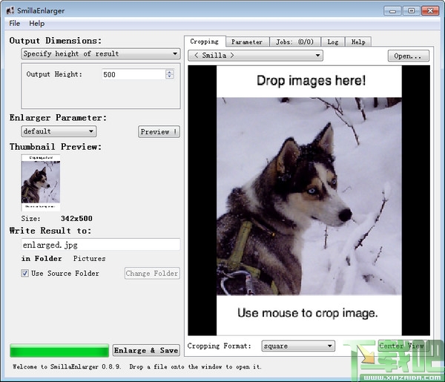Maximize the SmillaEnlarger window
This screenshot has height=382, width=445.
tap(411, 11)
